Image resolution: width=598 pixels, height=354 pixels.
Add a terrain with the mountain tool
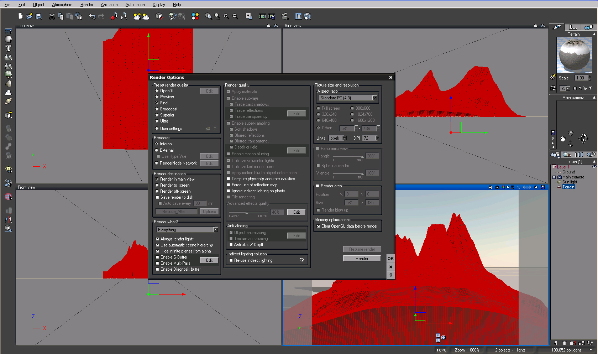pos(8,57)
